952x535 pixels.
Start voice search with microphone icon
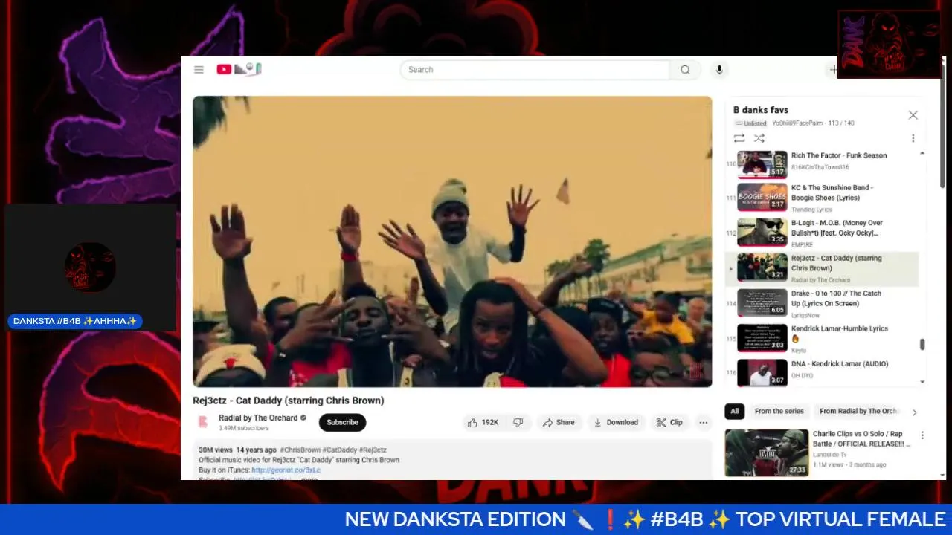click(719, 70)
